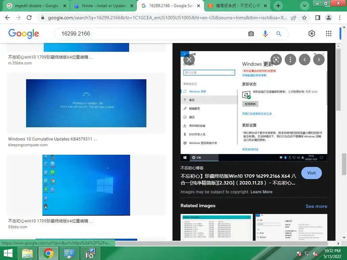Start voice search with microphone icon
This screenshot has width=347, height=260.
(265, 34)
